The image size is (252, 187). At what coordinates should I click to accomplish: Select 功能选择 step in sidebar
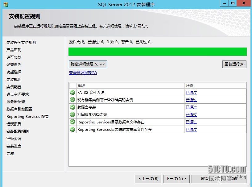[x=14, y=72]
